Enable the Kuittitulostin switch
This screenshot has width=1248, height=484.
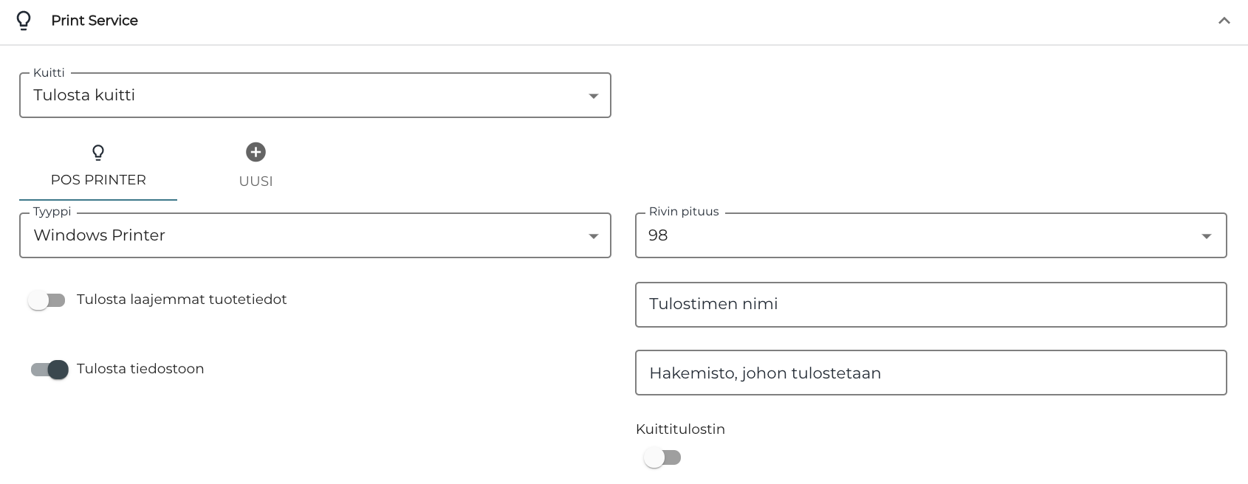(662, 457)
